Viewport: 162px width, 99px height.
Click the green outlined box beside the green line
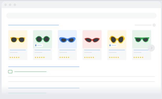pos(10,72)
